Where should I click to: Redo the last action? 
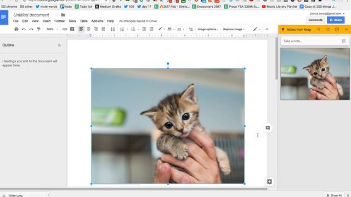[31, 29]
